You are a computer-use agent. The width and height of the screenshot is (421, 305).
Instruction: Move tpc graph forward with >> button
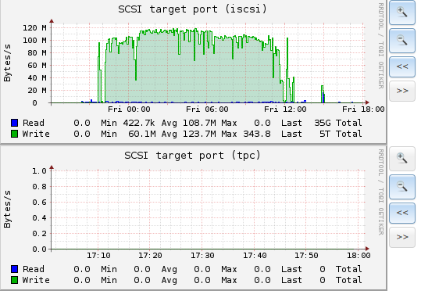click(x=402, y=237)
